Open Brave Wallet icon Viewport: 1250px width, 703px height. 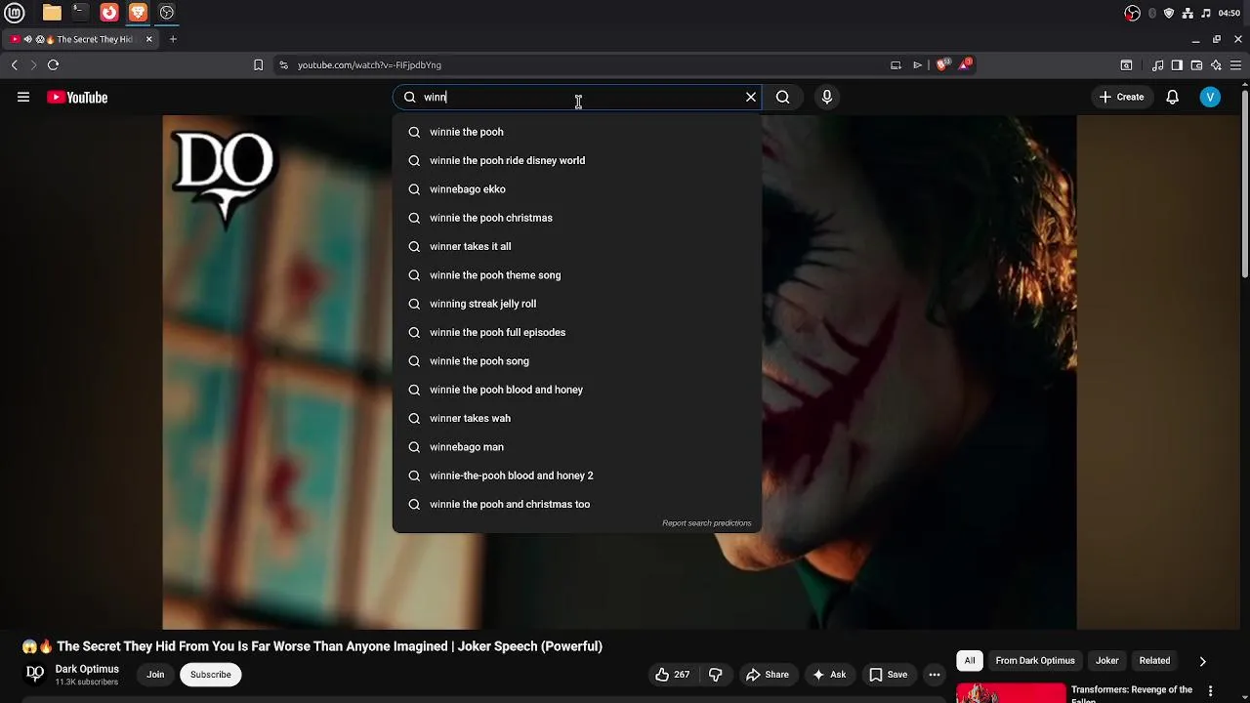click(1196, 65)
